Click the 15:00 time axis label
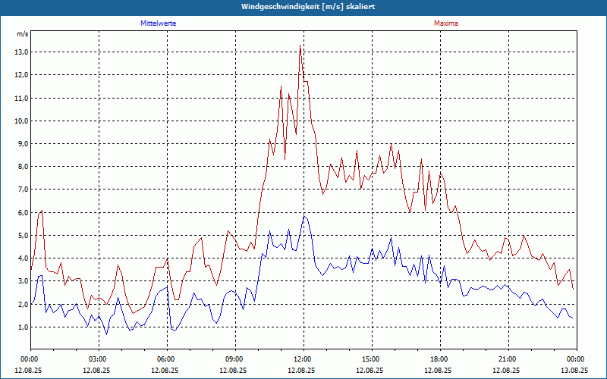This screenshot has width=607, height=379. point(372,359)
